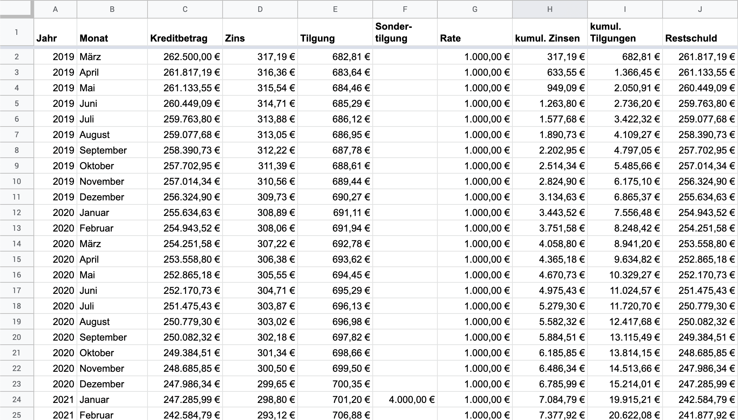Select kumul. Tilgungen value 10.329,27 €
This screenshot has height=420, width=738.
click(x=625, y=275)
